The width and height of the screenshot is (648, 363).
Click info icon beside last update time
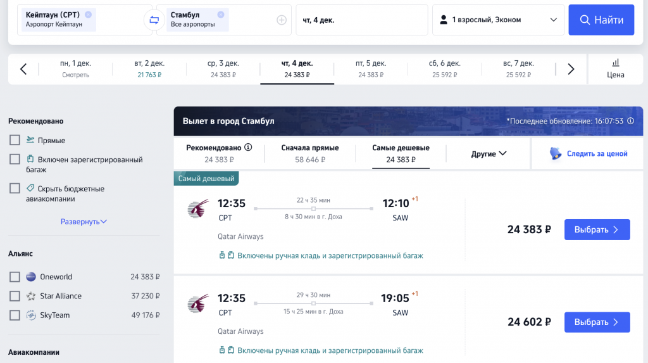(x=631, y=121)
